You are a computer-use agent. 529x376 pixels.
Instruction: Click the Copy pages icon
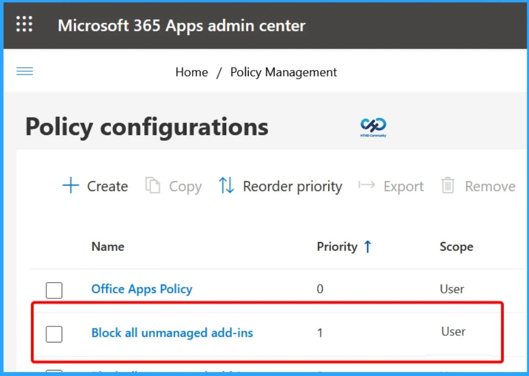152,185
